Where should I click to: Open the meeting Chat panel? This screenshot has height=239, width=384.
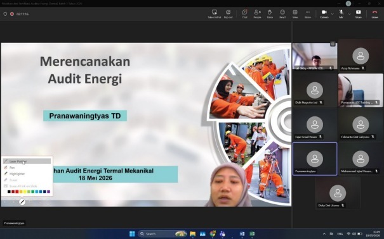(244, 14)
